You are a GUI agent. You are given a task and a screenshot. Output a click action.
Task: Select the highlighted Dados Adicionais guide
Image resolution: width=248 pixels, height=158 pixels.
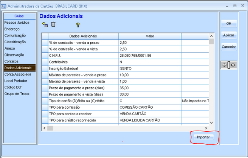(20, 68)
